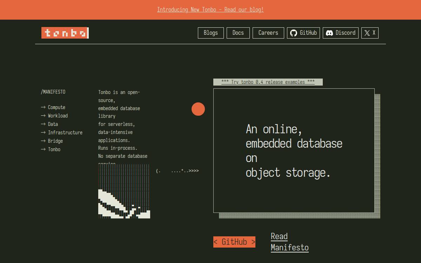The width and height of the screenshot is (421, 263).
Task: Jump to Workload manifesto section
Action: click(54, 116)
